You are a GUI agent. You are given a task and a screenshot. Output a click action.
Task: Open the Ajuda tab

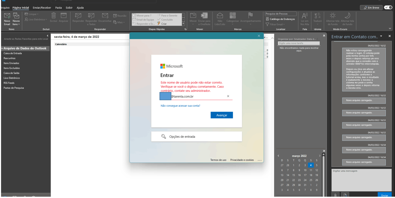coord(80,8)
